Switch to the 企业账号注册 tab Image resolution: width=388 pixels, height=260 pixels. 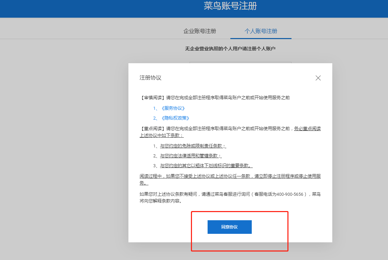coord(200,31)
